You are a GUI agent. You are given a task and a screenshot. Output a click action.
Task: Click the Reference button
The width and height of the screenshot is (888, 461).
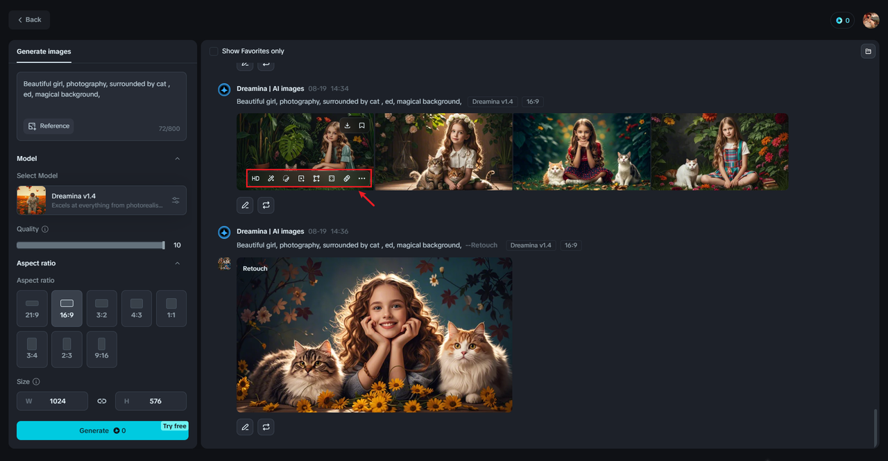pyautogui.click(x=49, y=126)
